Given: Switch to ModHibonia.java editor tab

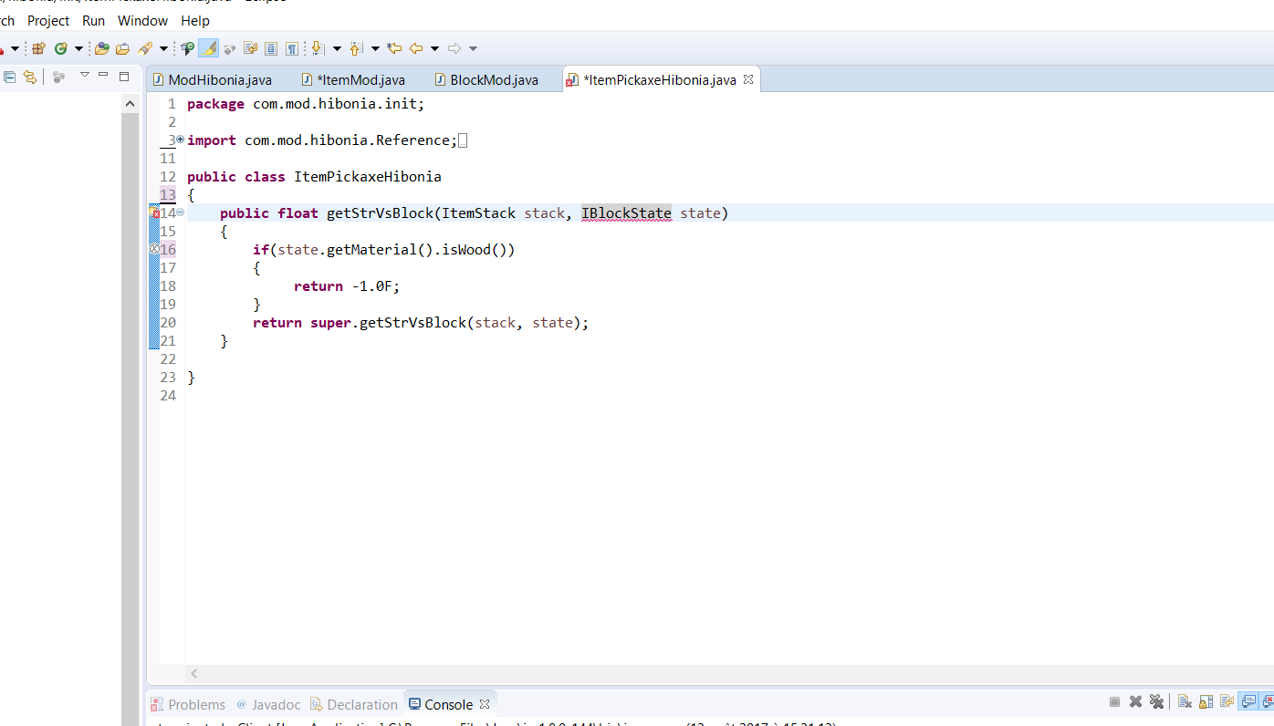Looking at the screenshot, I should pos(213,79).
